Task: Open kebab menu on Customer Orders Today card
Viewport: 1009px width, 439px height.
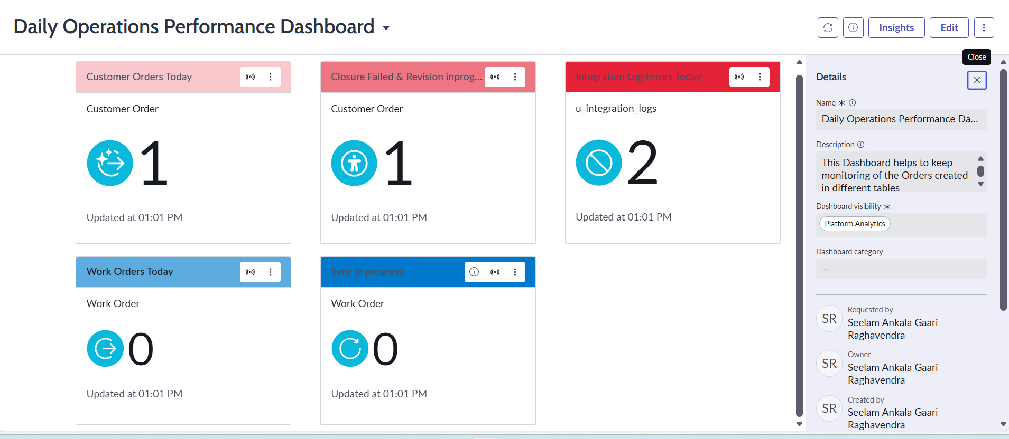Action: [271, 77]
